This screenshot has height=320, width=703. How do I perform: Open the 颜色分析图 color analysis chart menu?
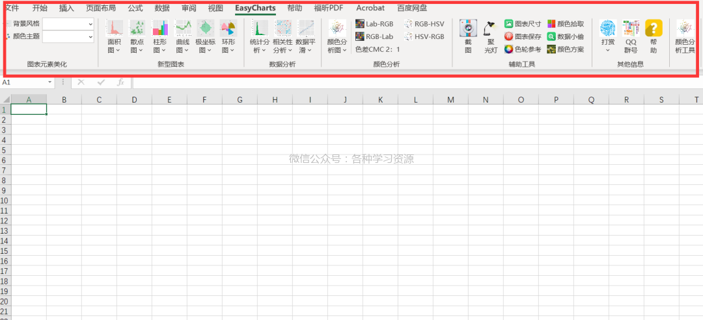tap(337, 36)
